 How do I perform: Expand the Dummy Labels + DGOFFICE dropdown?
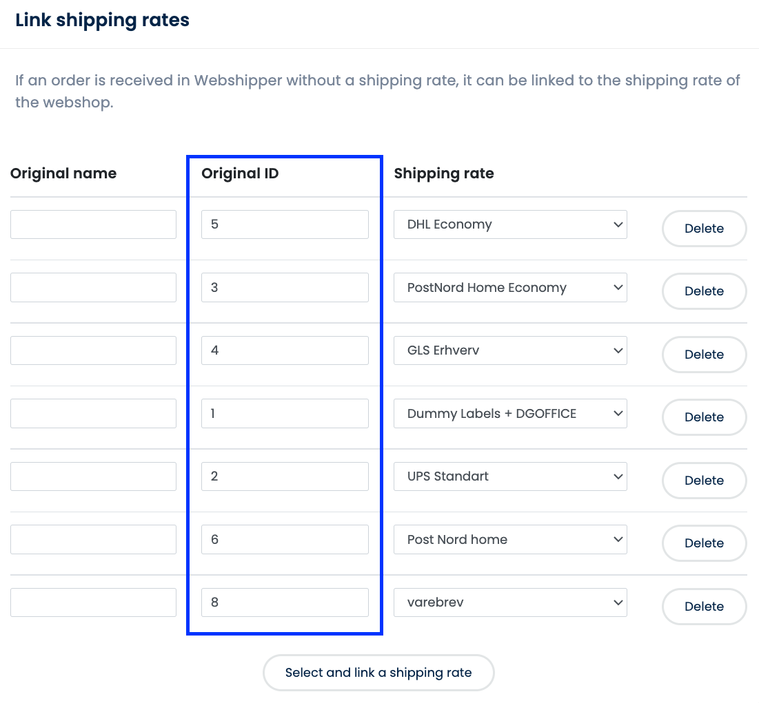(x=510, y=413)
